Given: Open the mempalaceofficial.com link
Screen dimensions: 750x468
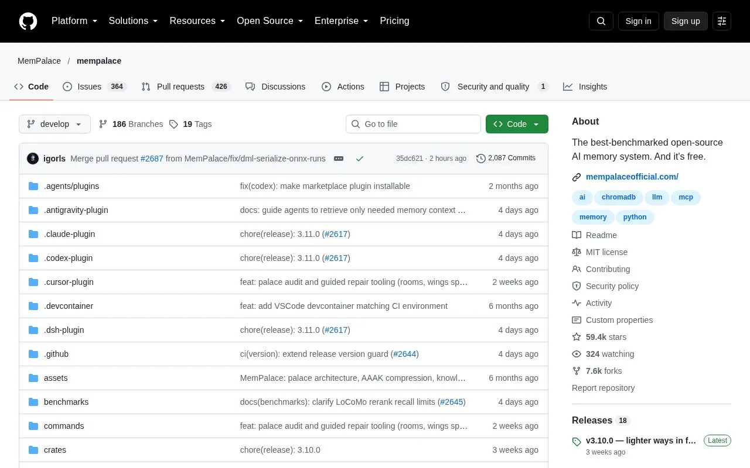Looking at the screenshot, I should [x=632, y=177].
